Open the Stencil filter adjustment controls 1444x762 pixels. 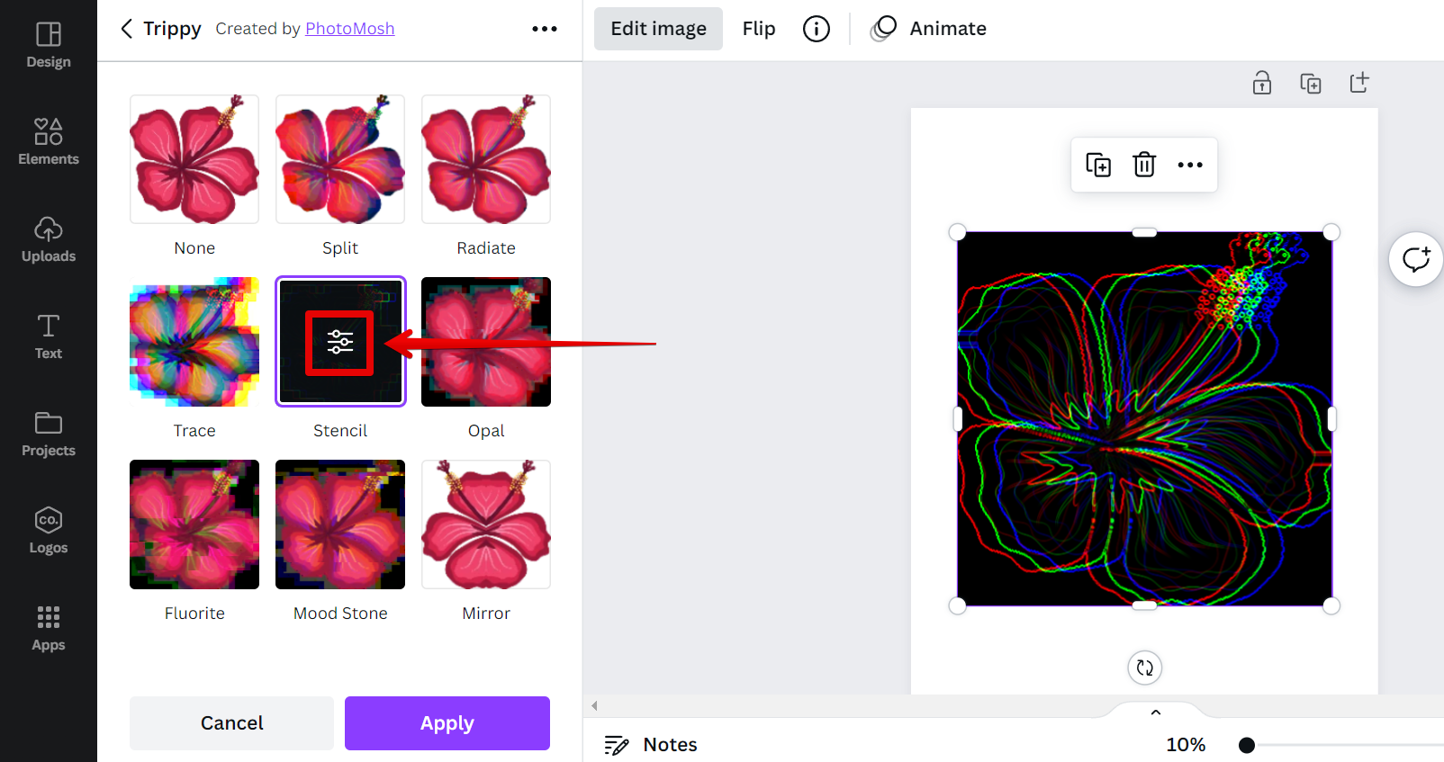click(339, 342)
